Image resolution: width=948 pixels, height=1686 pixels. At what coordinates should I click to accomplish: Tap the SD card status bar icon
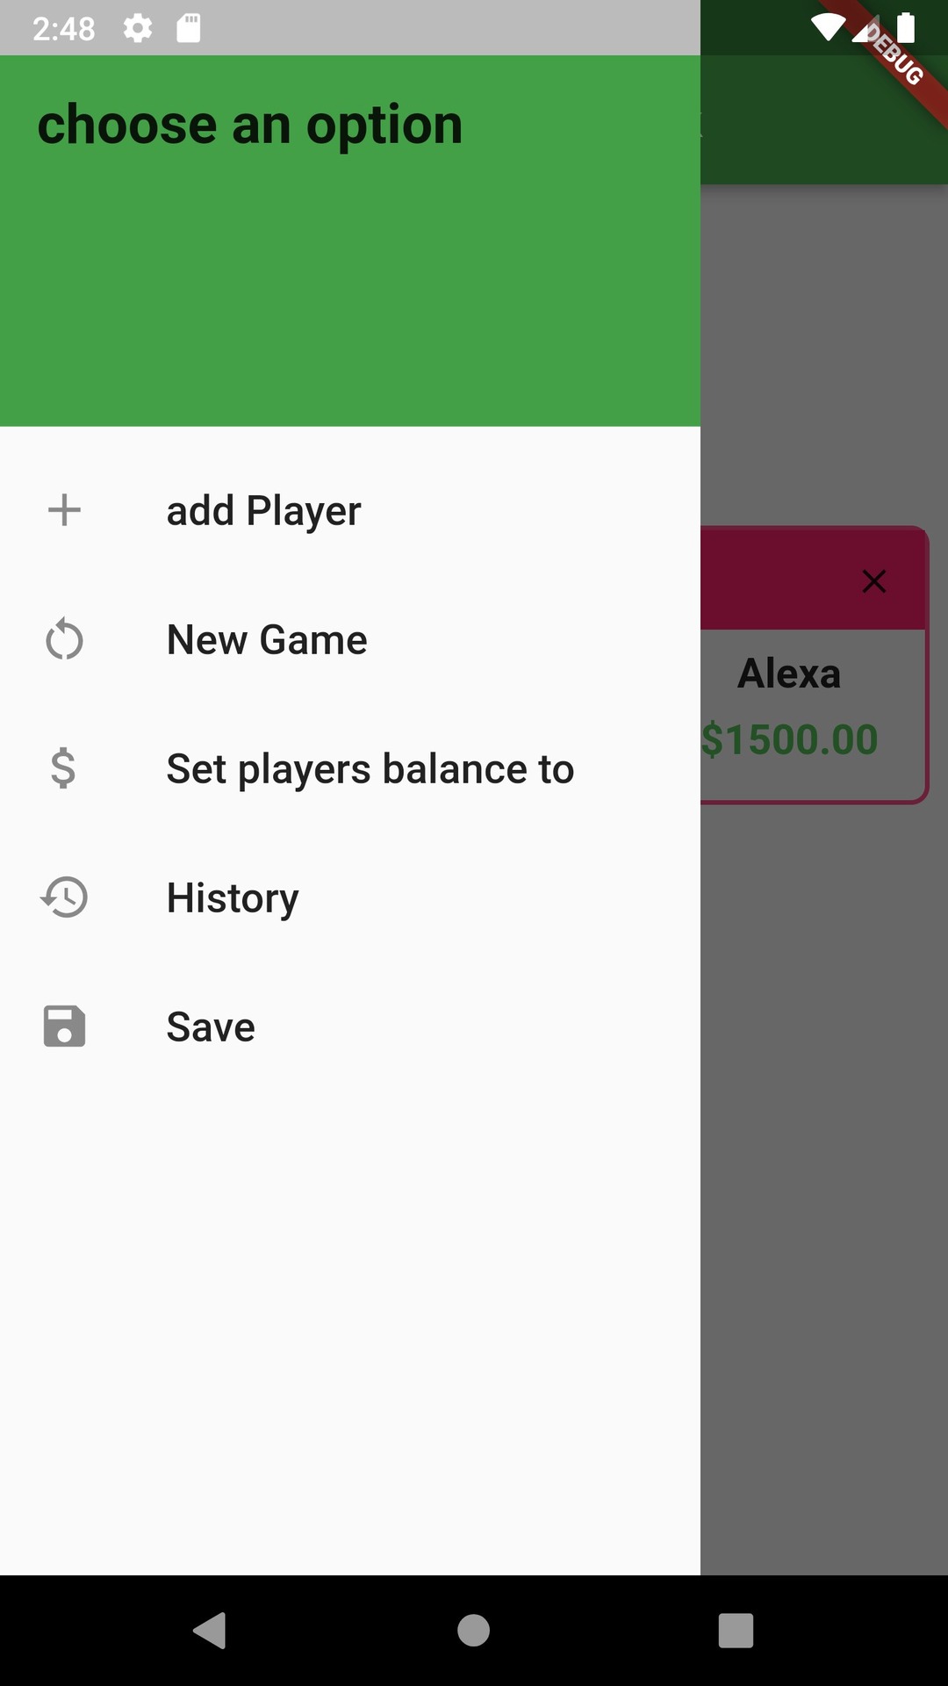click(x=189, y=28)
